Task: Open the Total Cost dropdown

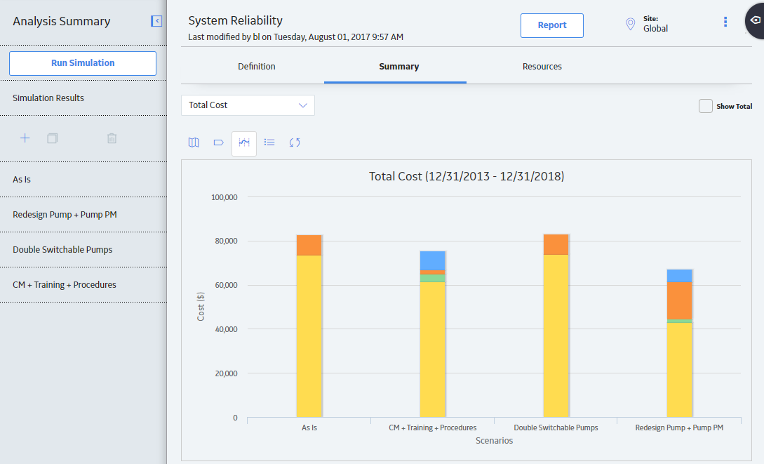Action: 248,105
